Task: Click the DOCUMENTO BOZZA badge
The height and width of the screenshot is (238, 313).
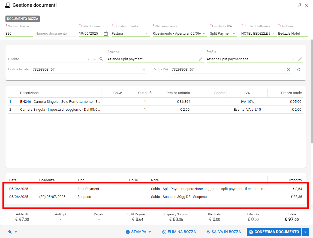Action: tap(23, 19)
